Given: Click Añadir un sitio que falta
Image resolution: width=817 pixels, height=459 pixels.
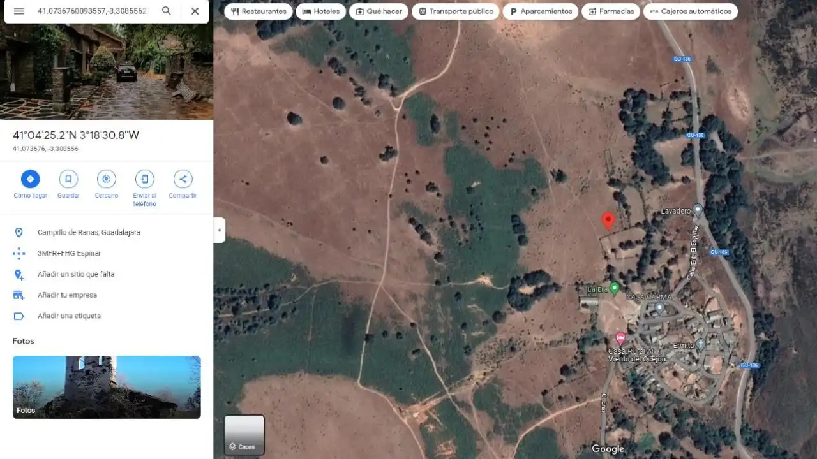Looking at the screenshot, I should tap(76, 274).
